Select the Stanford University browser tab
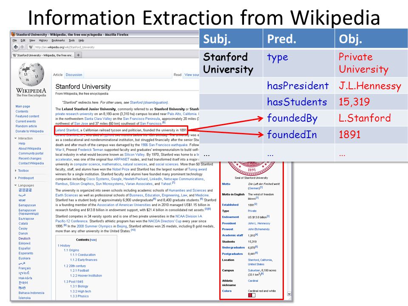Screen dimensions: 408x306 [43, 55]
